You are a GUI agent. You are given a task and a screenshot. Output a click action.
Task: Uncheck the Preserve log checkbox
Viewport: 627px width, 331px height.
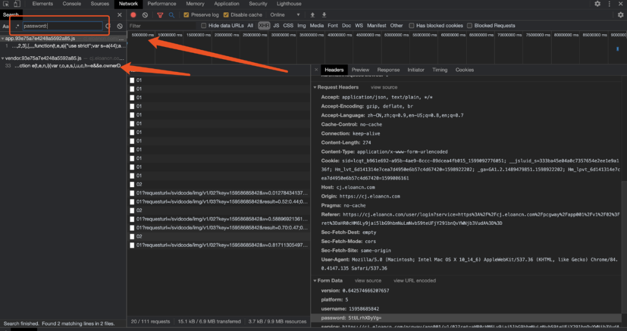(x=186, y=14)
